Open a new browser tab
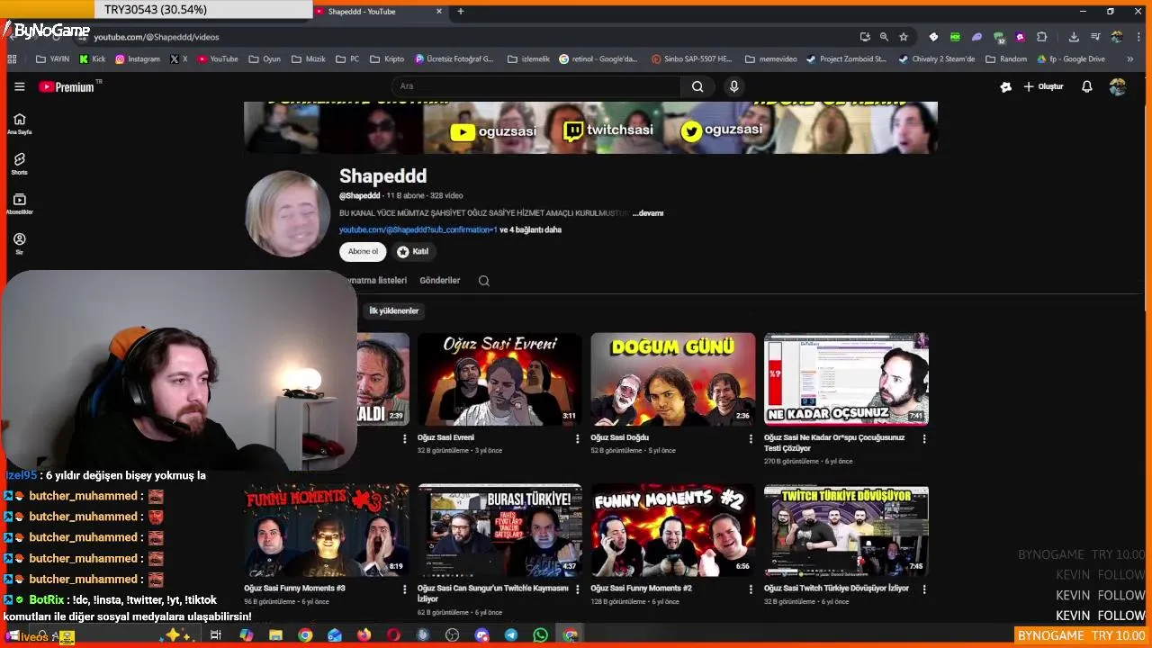1152x648 pixels. [460, 12]
